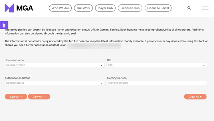
Task: Click into the Licensee Name field
Action: tap(51, 65)
